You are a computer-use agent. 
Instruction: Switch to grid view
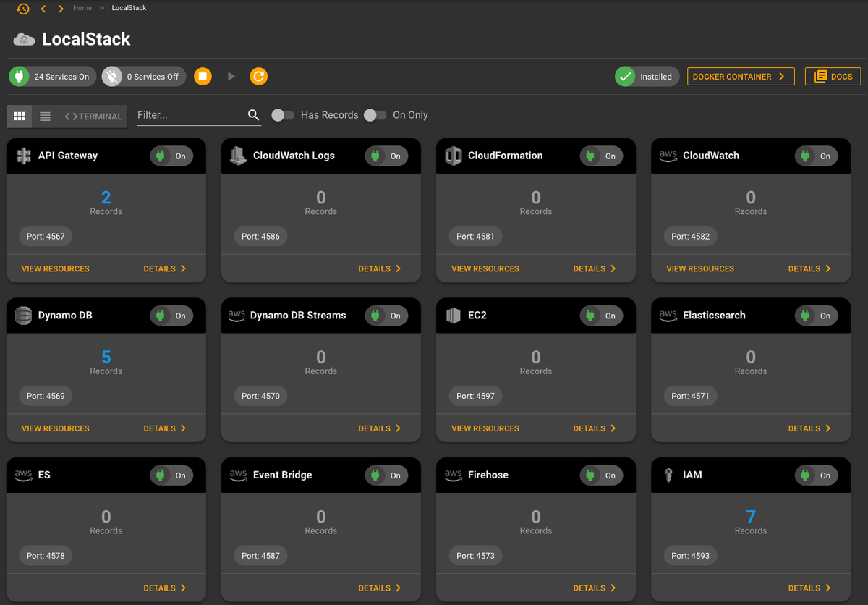click(x=20, y=116)
